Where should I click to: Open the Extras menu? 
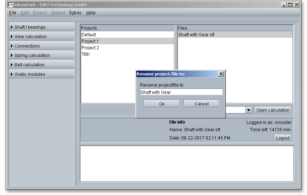[x=75, y=13]
